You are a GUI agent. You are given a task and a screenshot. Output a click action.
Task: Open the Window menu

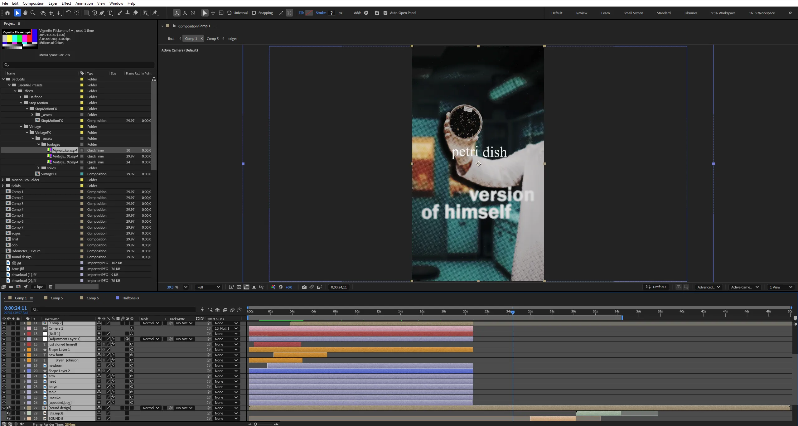click(x=116, y=3)
